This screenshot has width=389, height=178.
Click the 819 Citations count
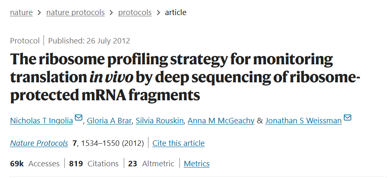click(94, 164)
